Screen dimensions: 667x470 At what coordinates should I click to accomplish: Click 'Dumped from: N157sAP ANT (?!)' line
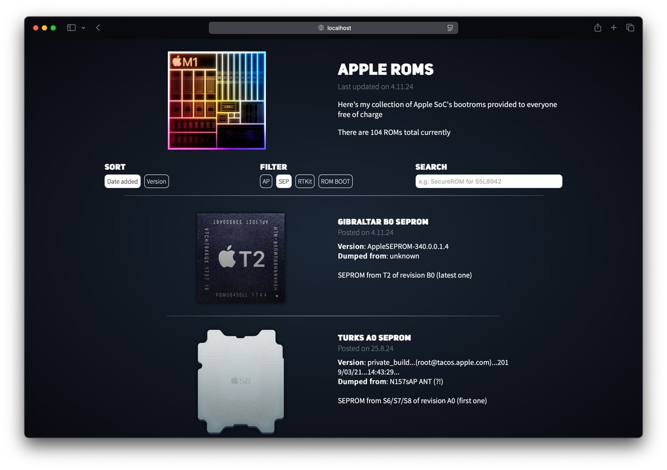[x=390, y=382]
